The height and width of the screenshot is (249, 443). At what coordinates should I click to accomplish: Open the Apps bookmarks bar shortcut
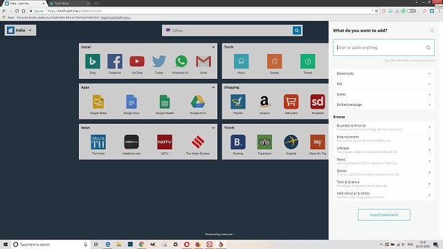(8, 17)
